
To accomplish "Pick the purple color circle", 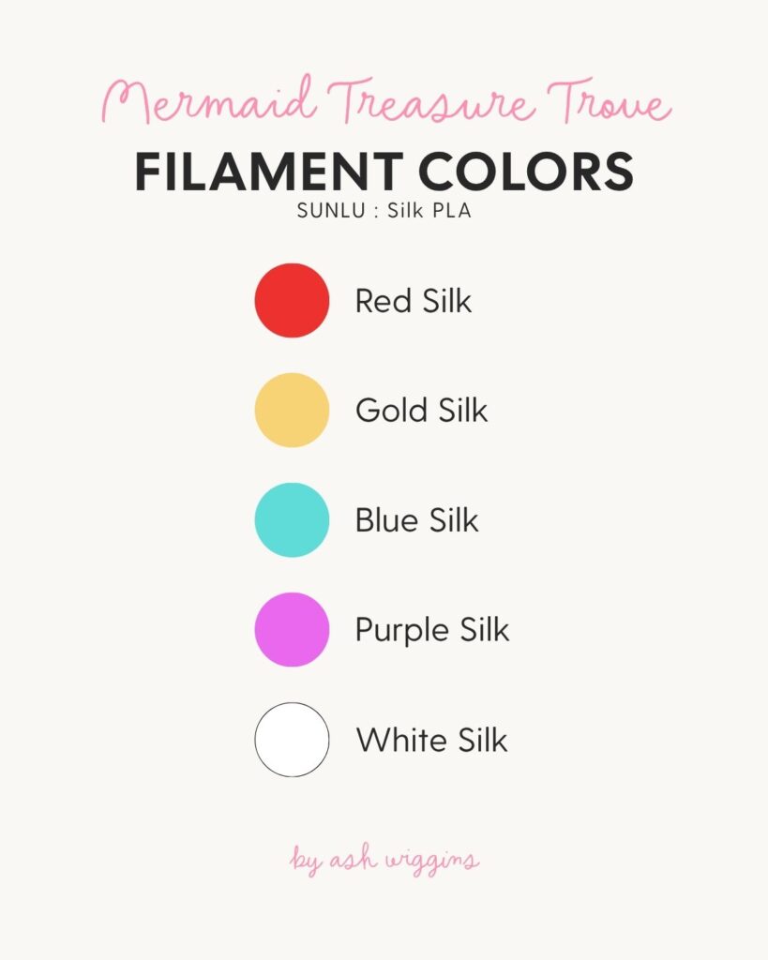I will point(293,629).
